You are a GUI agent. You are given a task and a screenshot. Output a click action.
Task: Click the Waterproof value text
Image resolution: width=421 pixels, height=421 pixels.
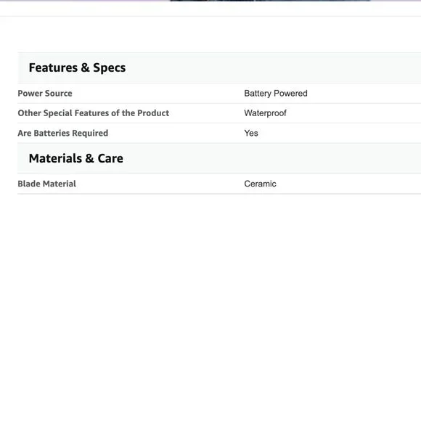(265, 113)
